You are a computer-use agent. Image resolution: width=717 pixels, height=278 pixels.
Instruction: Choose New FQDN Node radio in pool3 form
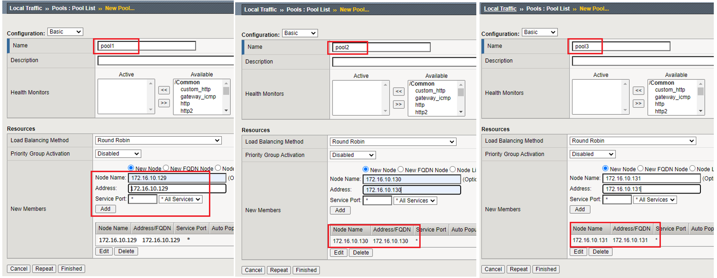[x=641, y=169]
